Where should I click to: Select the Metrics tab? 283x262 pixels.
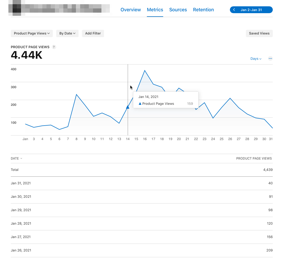point(155,10)
